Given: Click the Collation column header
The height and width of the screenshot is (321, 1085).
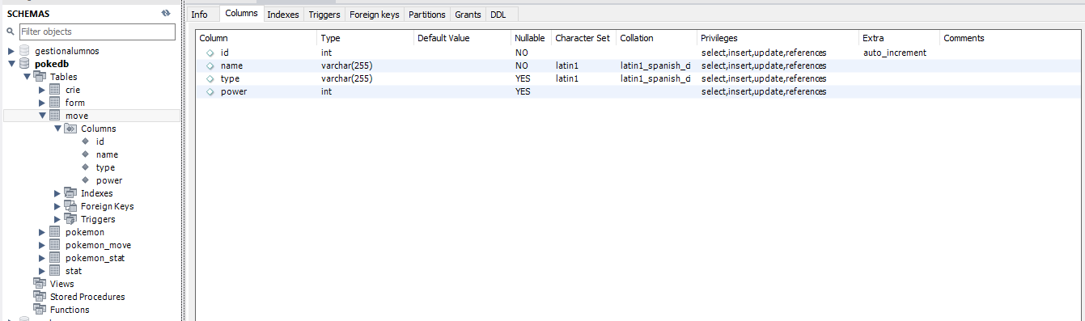Looking at the screenshot, I should tap(657, 38).
